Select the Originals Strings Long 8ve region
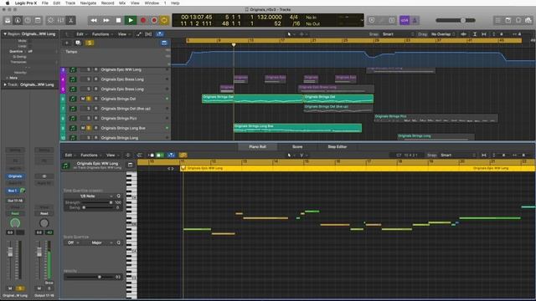536x301 pixels. click(x=297, y=128)
